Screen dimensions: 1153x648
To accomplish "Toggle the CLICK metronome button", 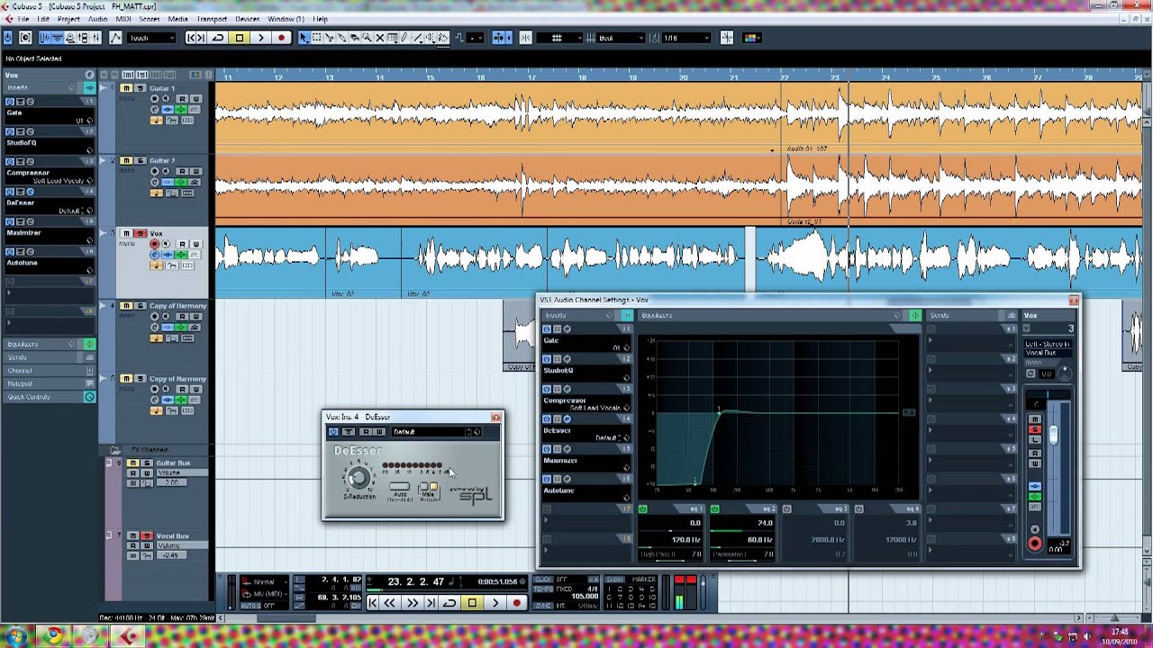I will coord(543,579).
